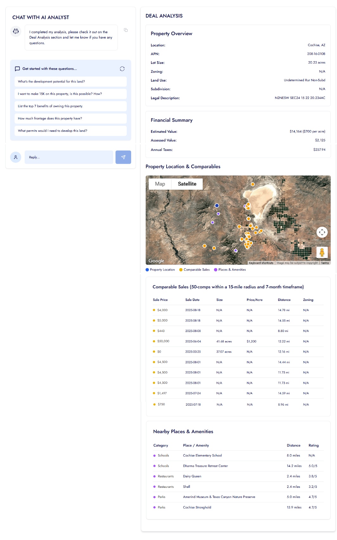The height and width of the screenshot is (540, 337).
Task: Click the Size column header
Action: [x=219, y=300]
